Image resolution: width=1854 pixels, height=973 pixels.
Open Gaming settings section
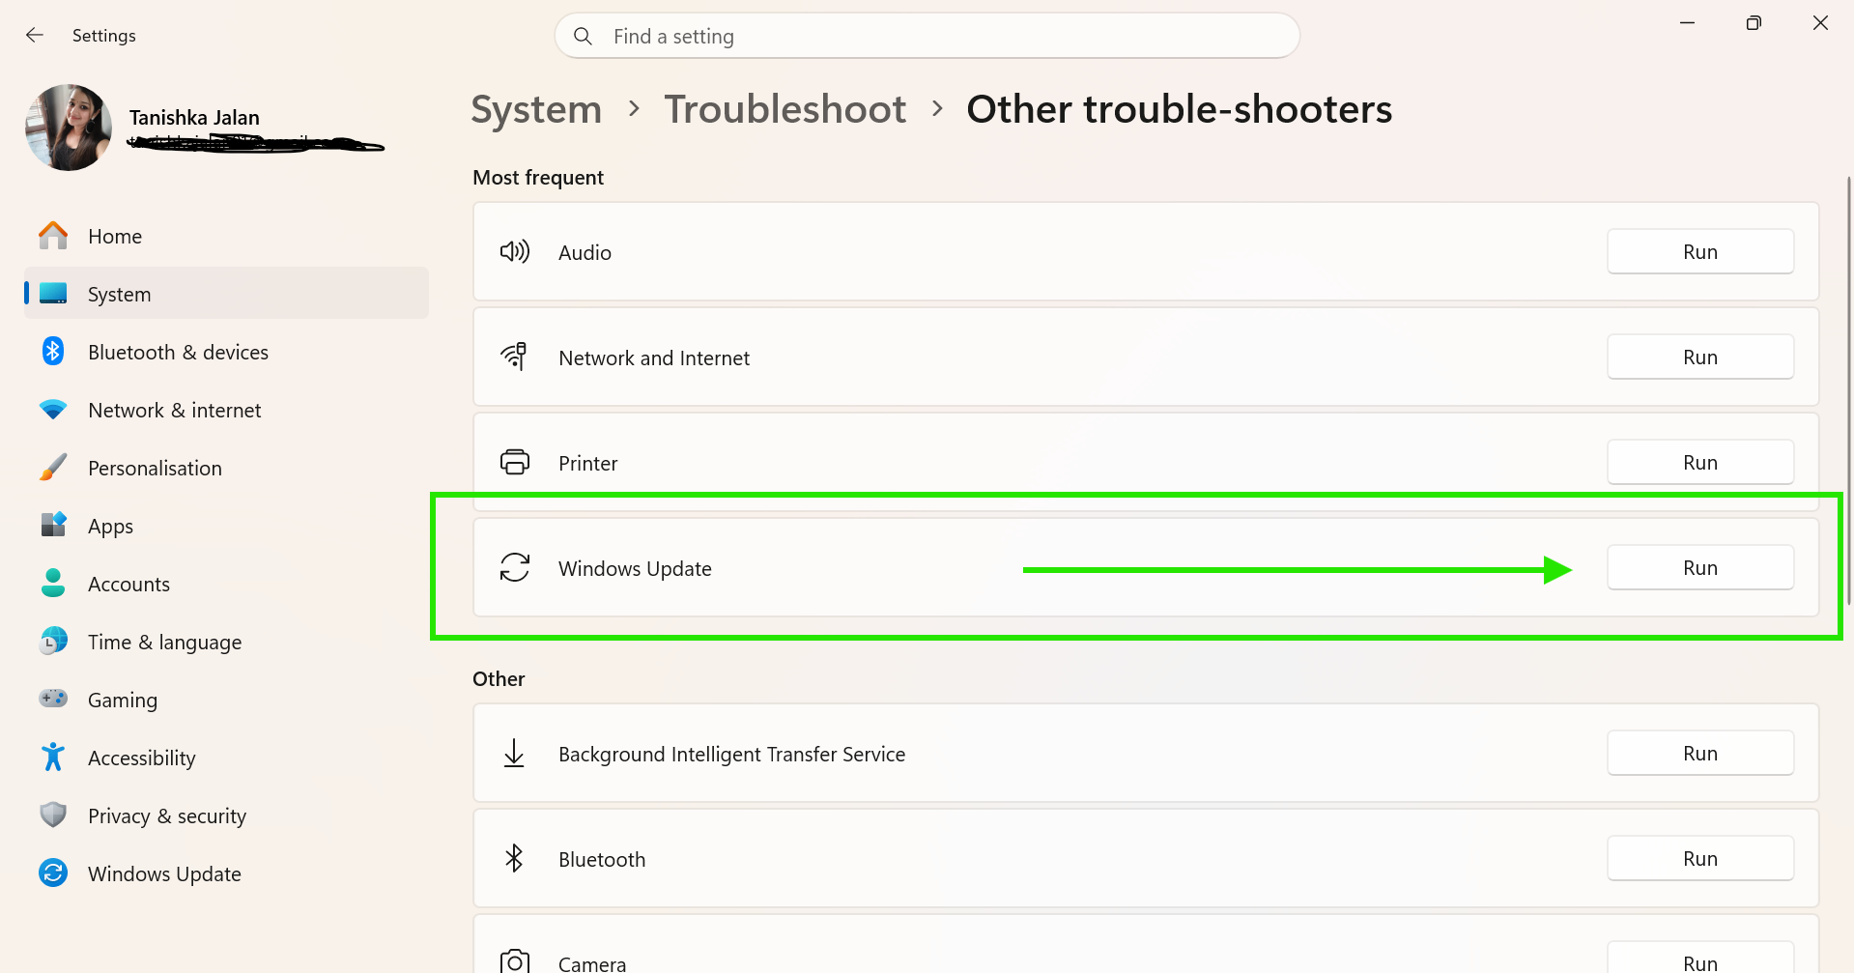tap(226, 700)
